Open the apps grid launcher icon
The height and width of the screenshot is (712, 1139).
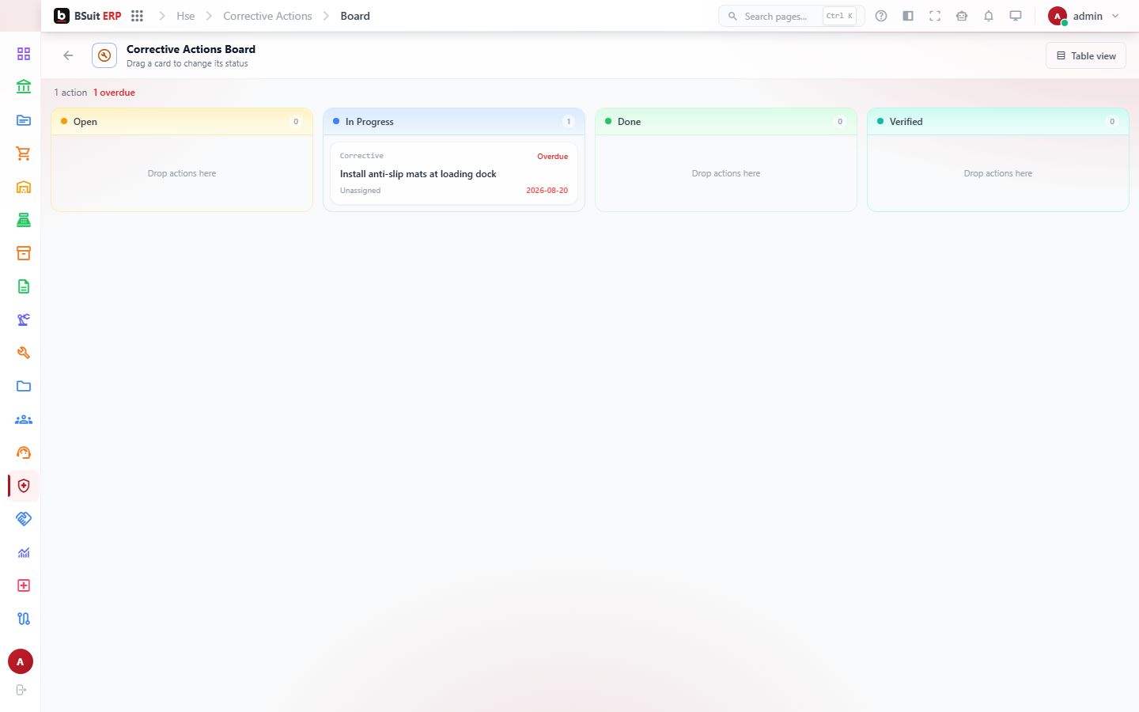pos(137,16)
